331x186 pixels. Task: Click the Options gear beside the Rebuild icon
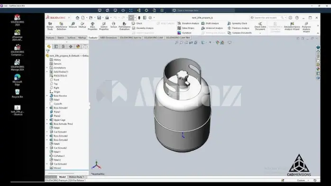(150, 18)
